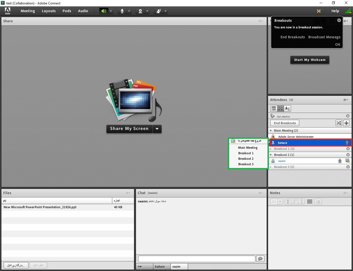Image resolution: width=353 pixels, height=271 pixels.
Task: Click nasim's microphone icon
Action: (340, 161)
